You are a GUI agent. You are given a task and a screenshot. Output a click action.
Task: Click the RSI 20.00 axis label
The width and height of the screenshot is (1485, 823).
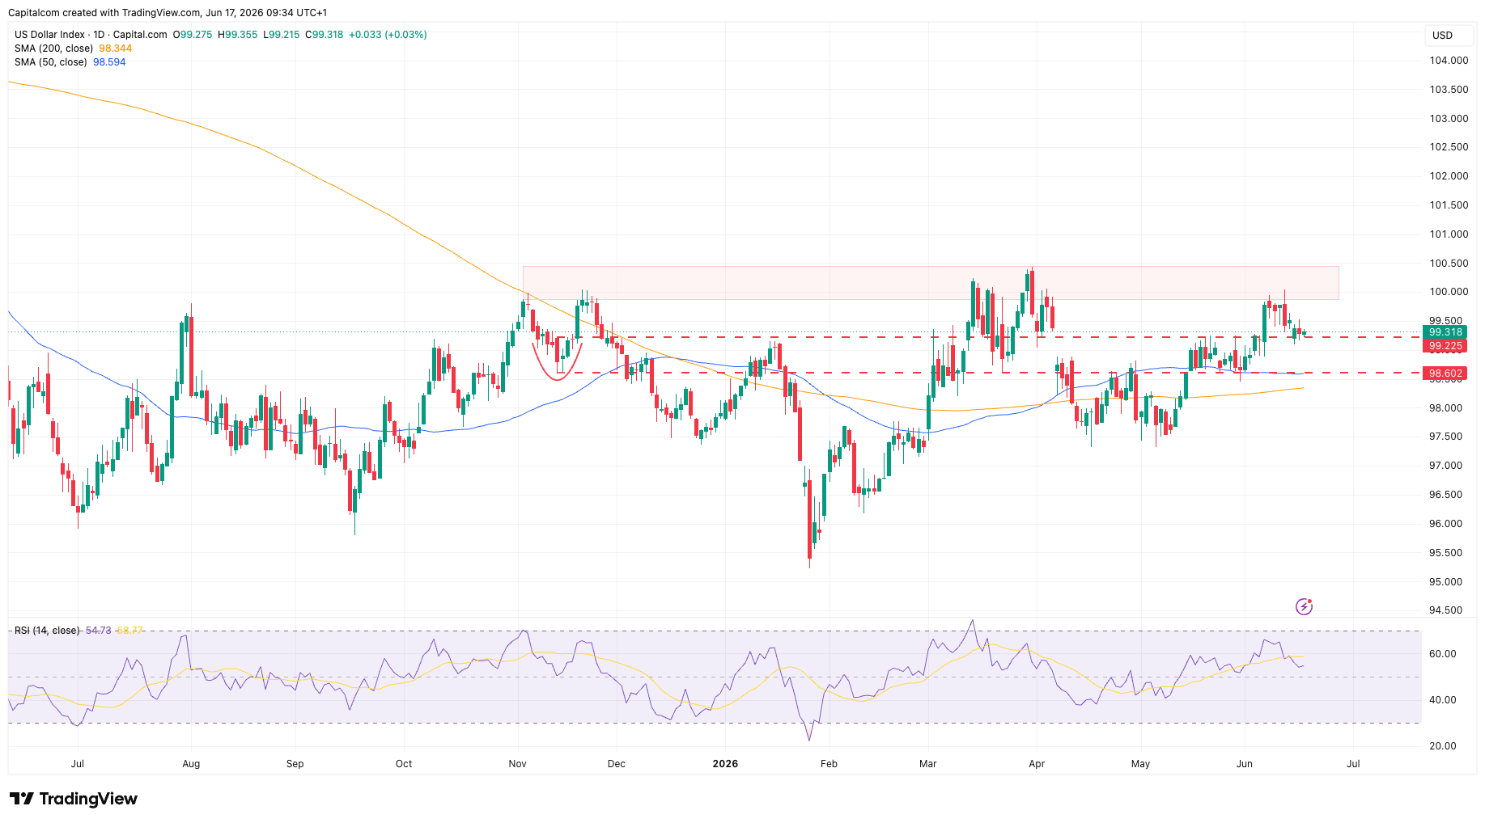[x=1443, y=746]
